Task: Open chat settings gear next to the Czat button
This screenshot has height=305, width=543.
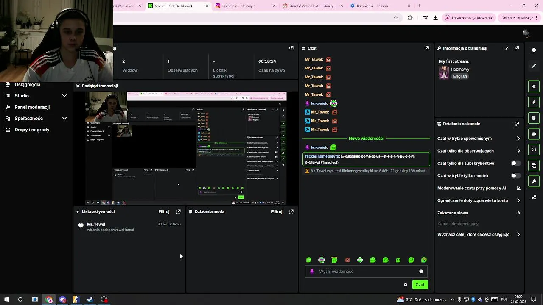Action: 405,285
